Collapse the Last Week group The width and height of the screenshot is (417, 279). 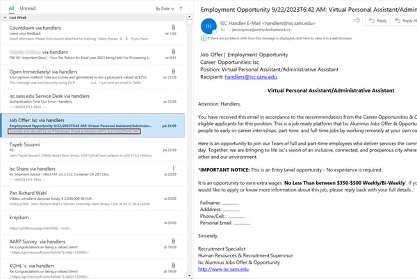[x=5, y=17]
